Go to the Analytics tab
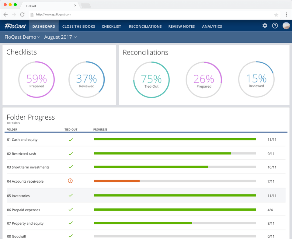Viewport: 292px width, 239px height. click(212, 26)
